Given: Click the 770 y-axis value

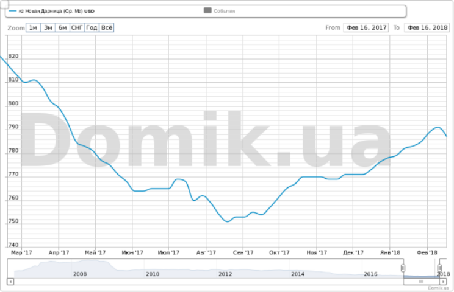Looking at the screenshot, I should point(13,174).
